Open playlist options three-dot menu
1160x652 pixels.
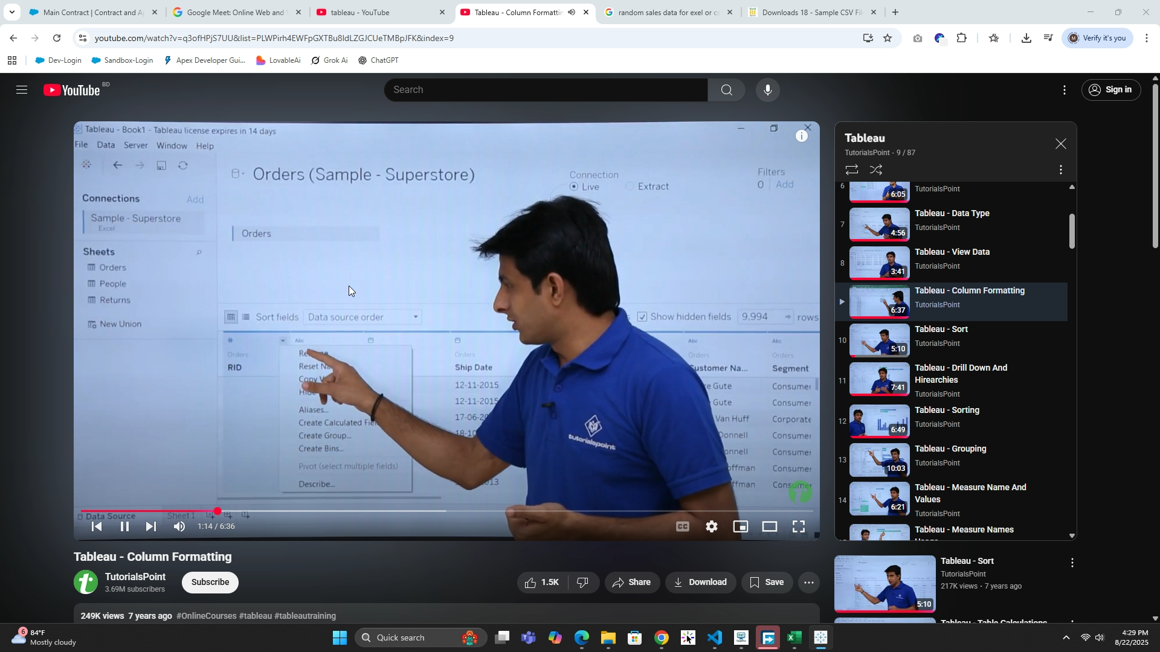point(1060,170)
